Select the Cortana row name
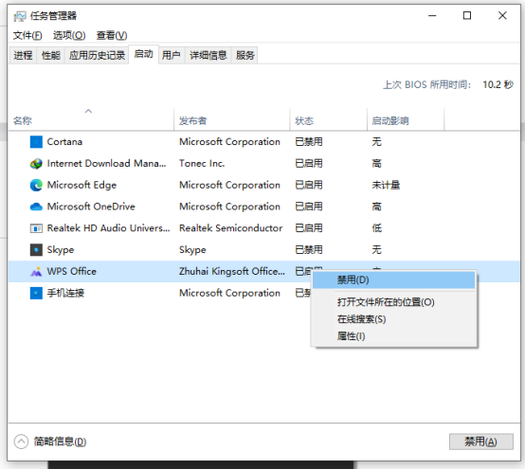The width and height of the screenshot is (525, 469). [x=64, y=141]
